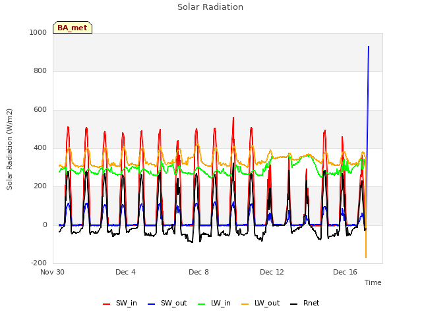Click the red SW_in legend swatch
The width and height of the screenshot is (422, 316).
tap(107, 304)
